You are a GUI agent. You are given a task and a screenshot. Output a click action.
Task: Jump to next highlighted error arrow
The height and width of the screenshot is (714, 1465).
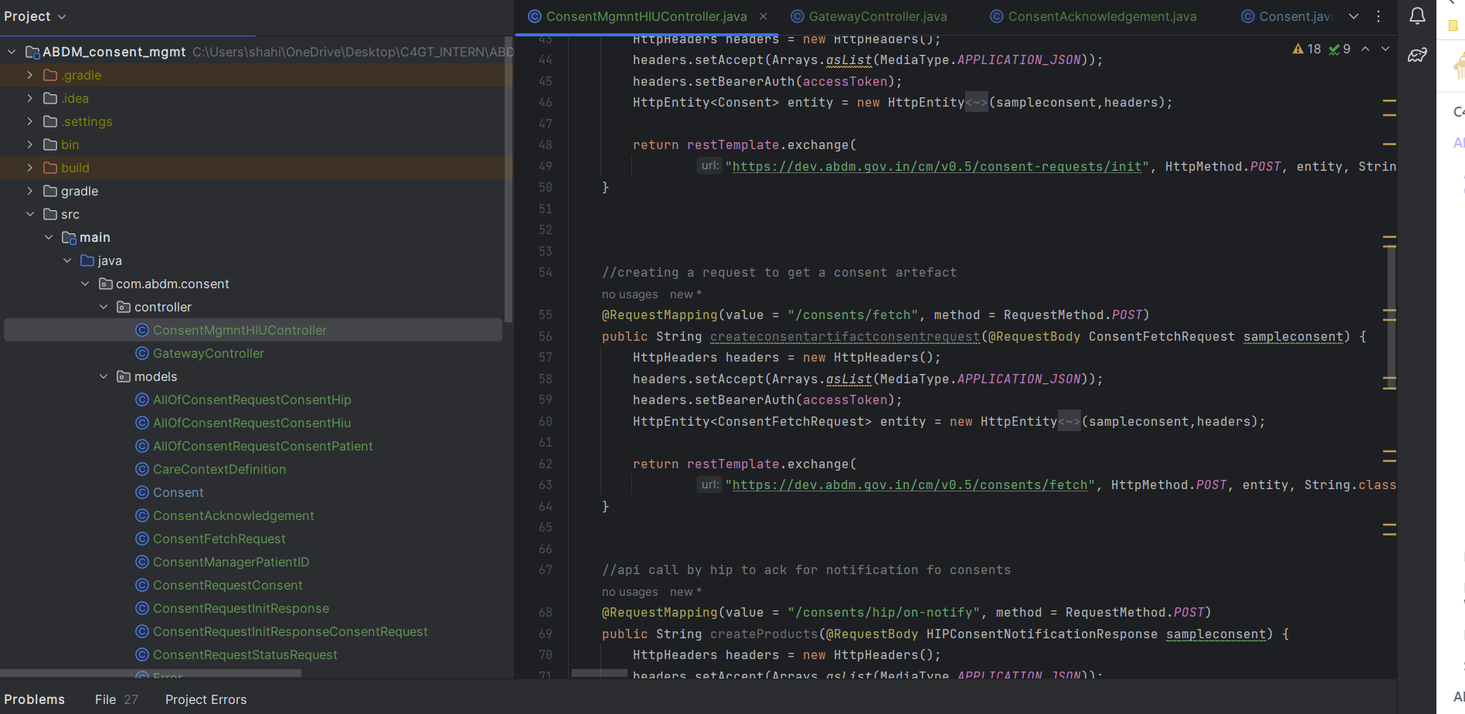(1385, 49)
